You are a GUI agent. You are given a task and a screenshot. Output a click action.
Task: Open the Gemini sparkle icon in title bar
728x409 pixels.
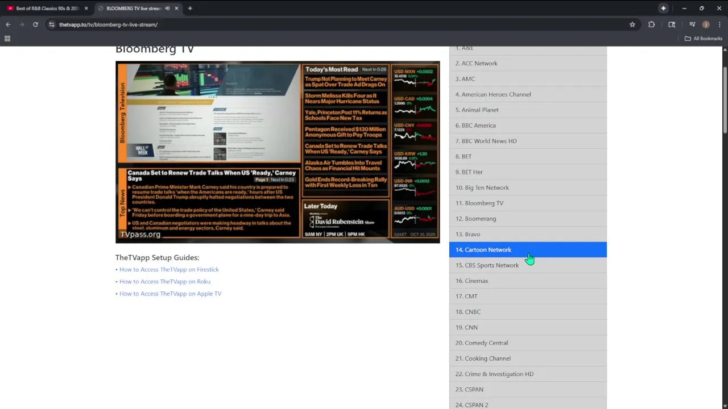click(x=663, y=9)
